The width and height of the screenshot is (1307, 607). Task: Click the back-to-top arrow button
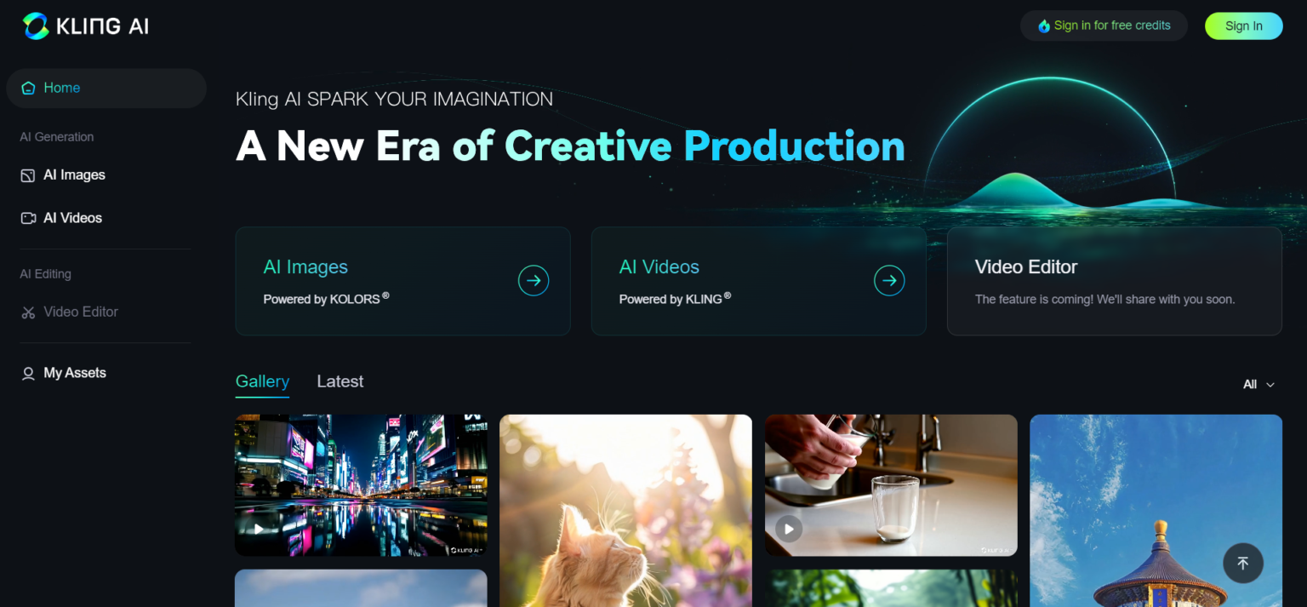click(x=1243, y=563)
